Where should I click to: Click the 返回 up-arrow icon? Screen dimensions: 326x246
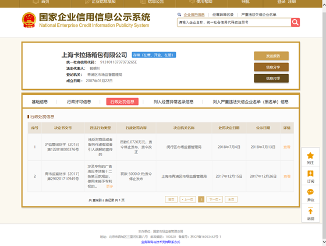tap(310, 211)
